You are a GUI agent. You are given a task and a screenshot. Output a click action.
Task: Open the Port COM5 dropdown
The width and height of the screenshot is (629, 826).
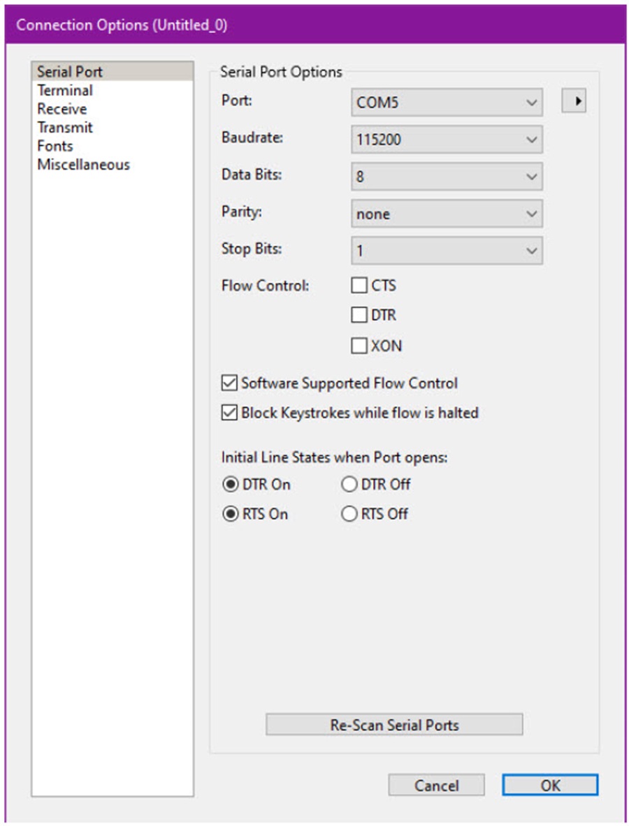[447, 102]
